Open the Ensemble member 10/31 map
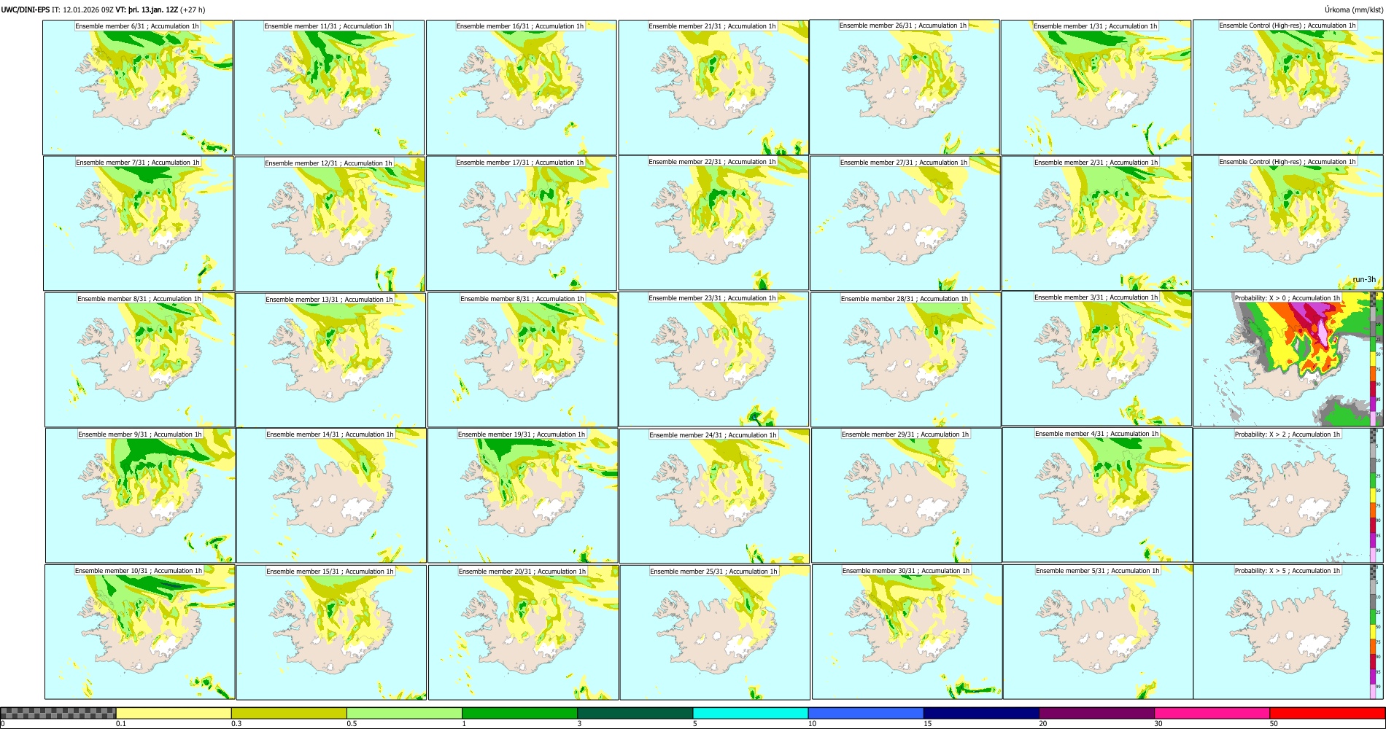The height and width of the screenshot is (729, 1386). click(139, 632)
